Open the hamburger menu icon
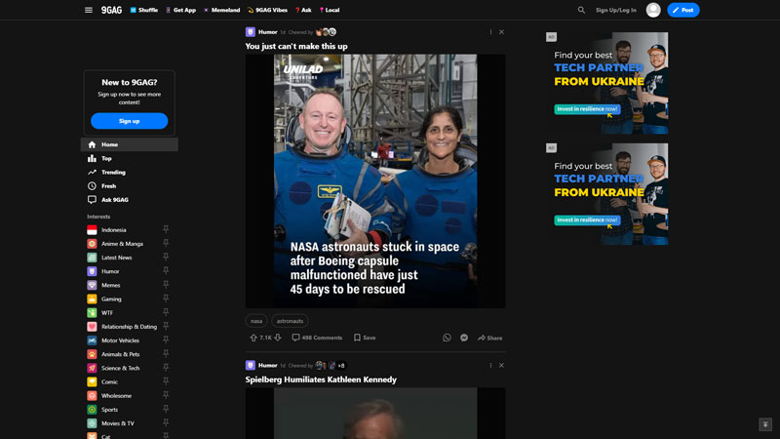Image resolution: width=780 pixels, height=439 pixels. 89,10
